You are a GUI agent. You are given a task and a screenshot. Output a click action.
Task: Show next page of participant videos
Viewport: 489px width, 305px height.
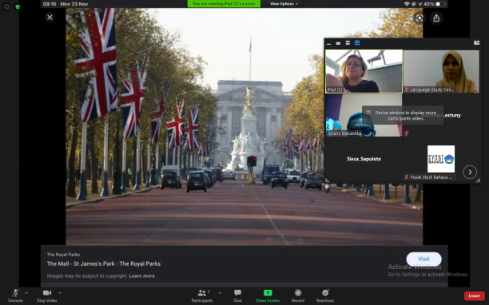pyautogui.click(x=470, y=172)
